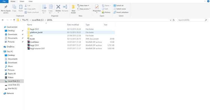This screenshot has width=210, height=110.
Task: Go back with the Back arrow
Action: (x=3, y=20)
